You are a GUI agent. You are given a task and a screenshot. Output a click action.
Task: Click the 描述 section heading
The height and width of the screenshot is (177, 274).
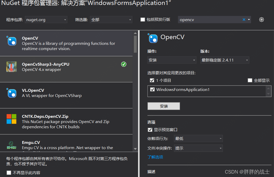point(151,172)
